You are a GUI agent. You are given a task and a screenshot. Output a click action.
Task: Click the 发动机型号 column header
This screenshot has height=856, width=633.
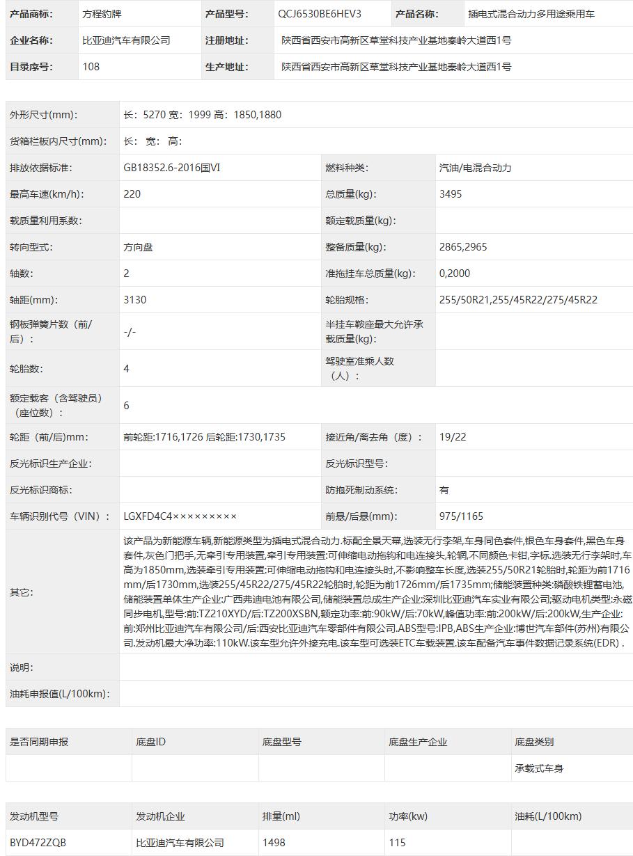(34, 816)
